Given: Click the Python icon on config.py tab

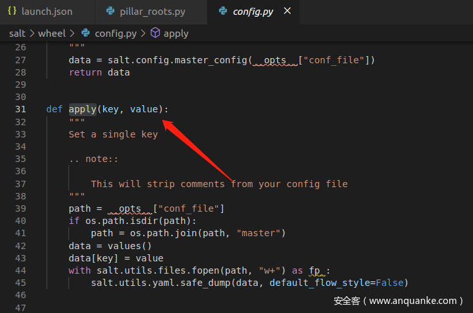Looking at the screenshot, I should tap(223, 12).
